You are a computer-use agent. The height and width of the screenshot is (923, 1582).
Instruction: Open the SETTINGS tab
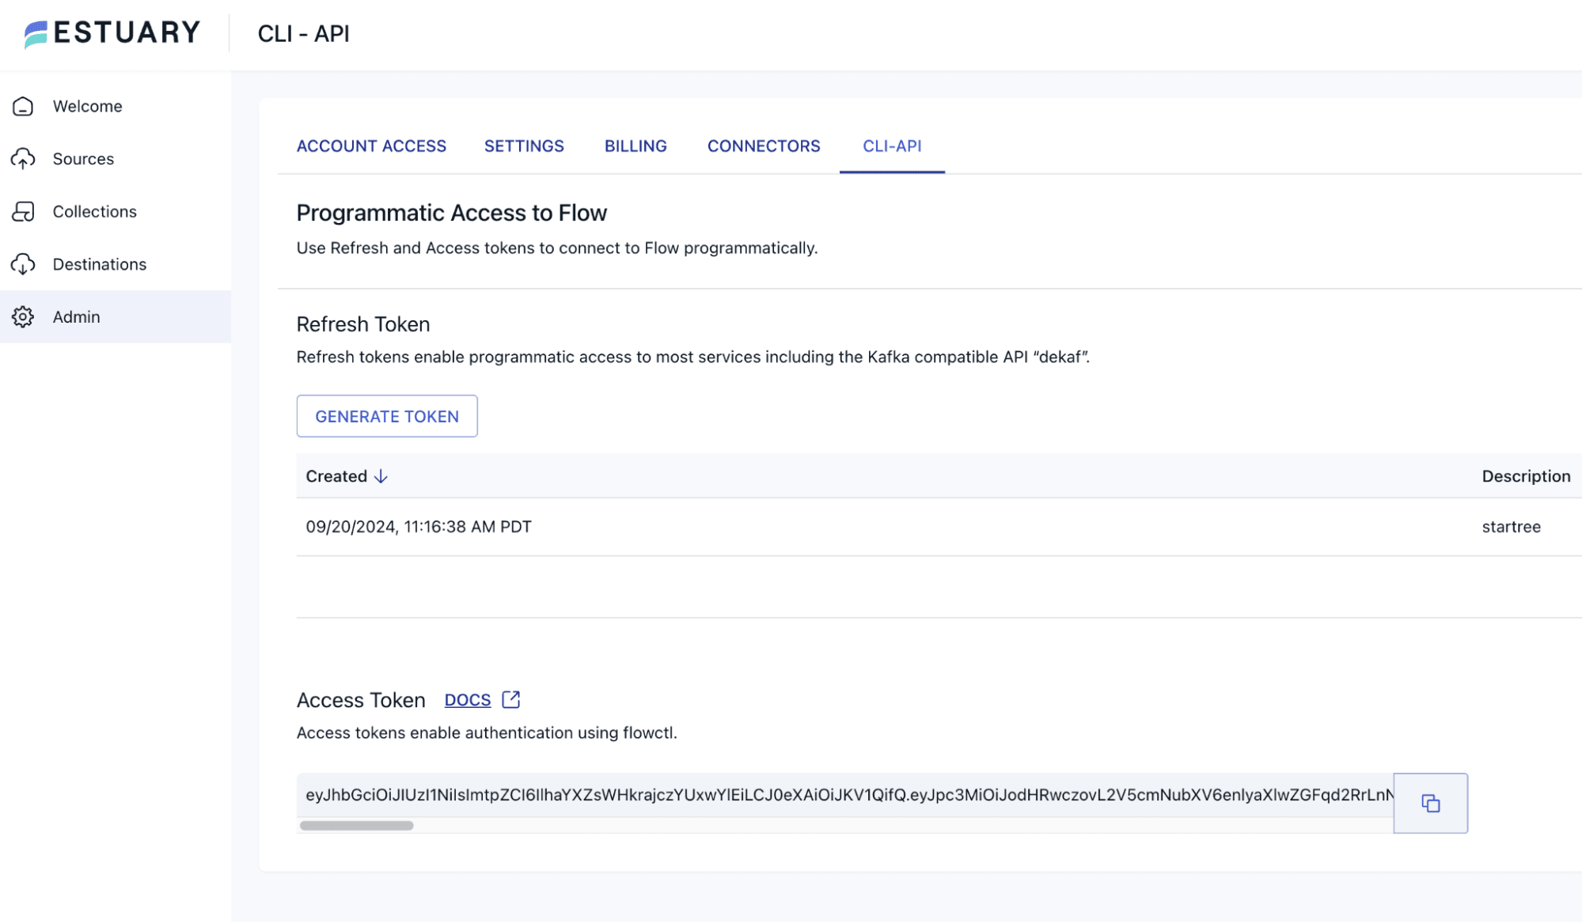524,146
